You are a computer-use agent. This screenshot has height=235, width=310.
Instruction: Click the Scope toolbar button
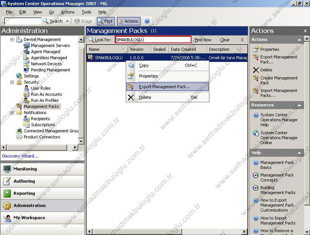[83, 21]
